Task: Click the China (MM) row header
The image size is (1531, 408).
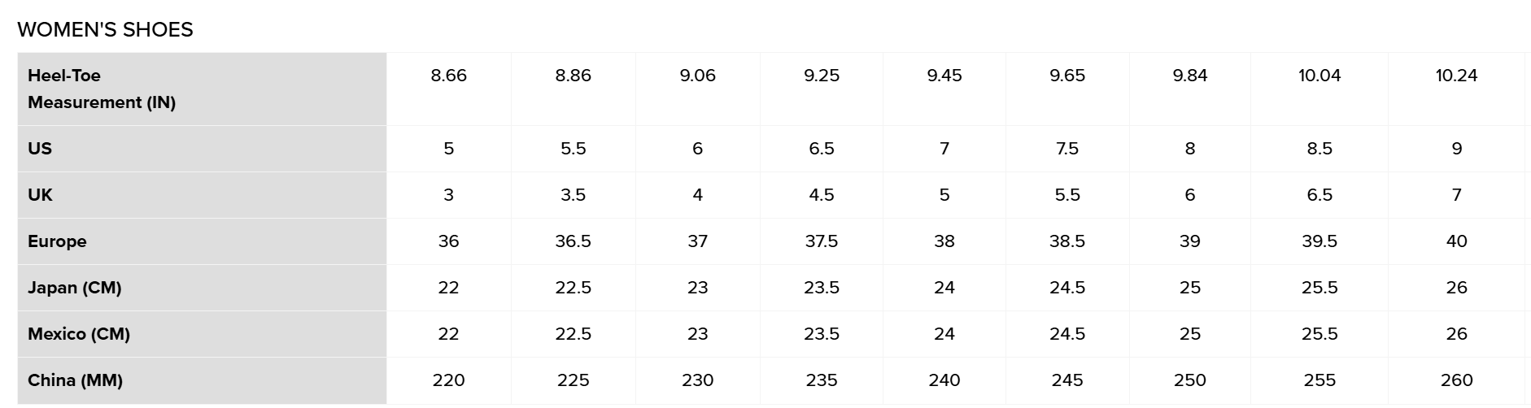Action: [202, 380]
